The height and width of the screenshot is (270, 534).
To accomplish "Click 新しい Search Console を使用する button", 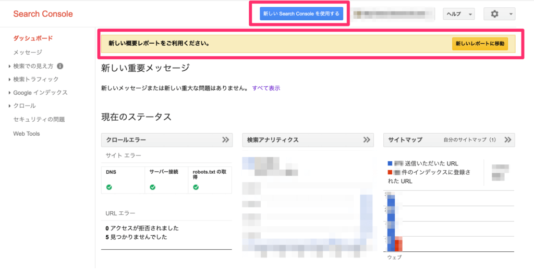I will 301,14.
